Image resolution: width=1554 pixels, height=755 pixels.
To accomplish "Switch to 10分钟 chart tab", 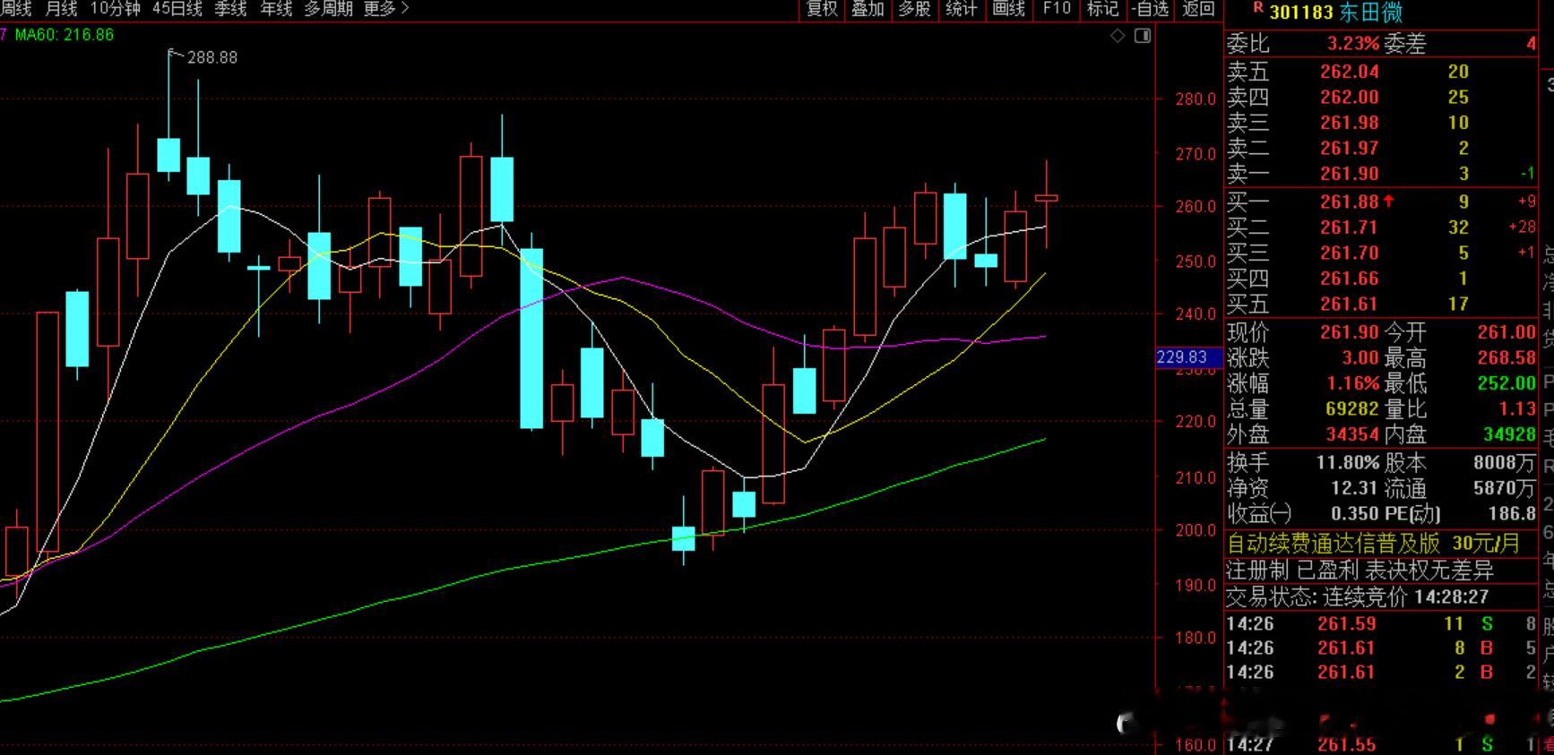I will [116, 9].
